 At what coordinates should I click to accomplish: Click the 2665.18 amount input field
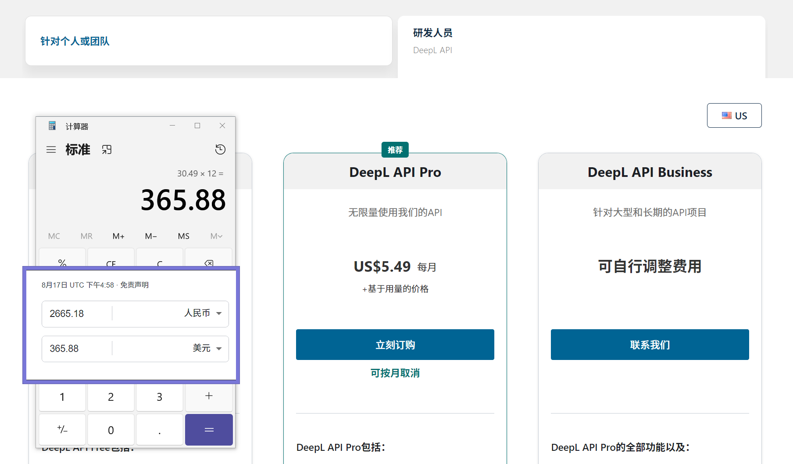click(77, 314)
